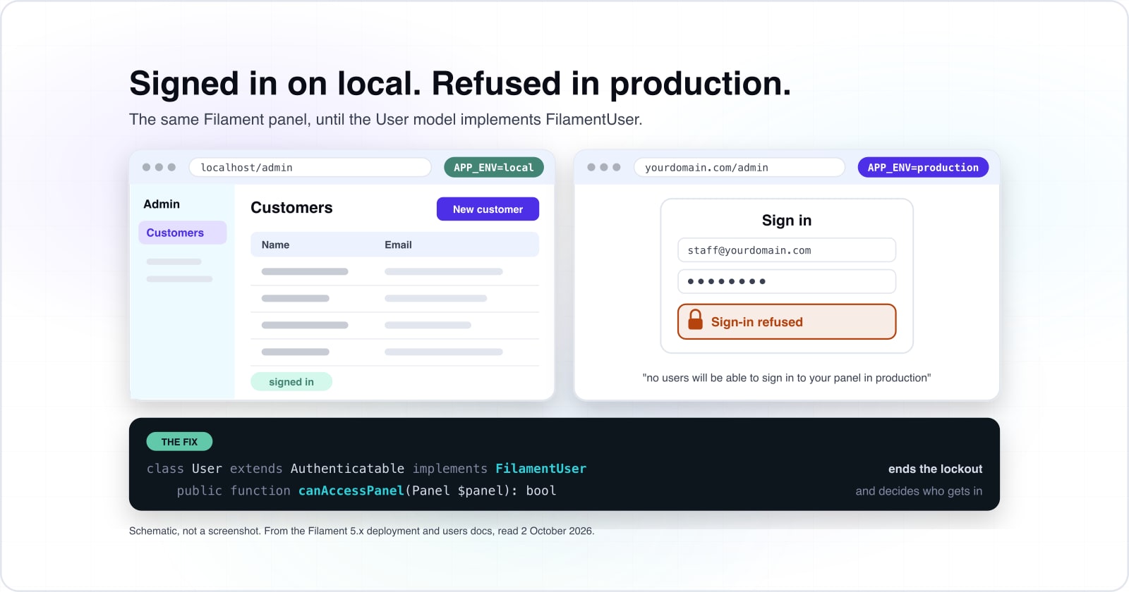This screenshot has width=1129, height=592.
Task: Click FilamentUser in the code snippet
Action: [x=541, y=469]
